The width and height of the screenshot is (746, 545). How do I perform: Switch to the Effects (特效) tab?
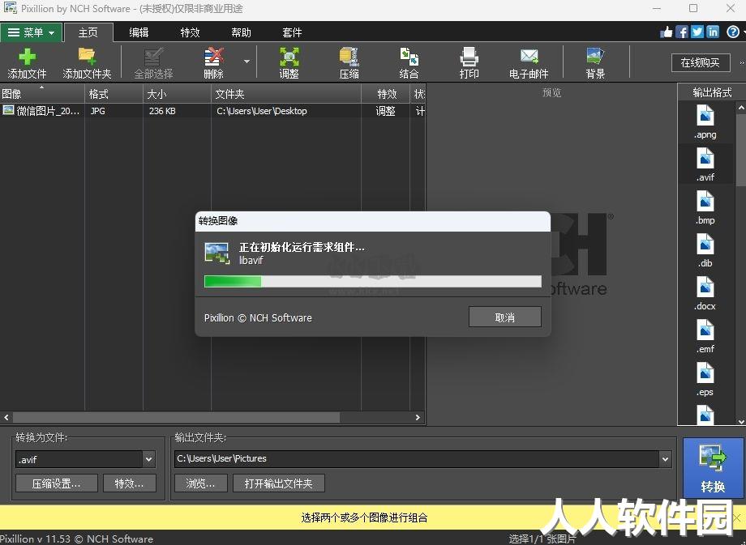190,32
